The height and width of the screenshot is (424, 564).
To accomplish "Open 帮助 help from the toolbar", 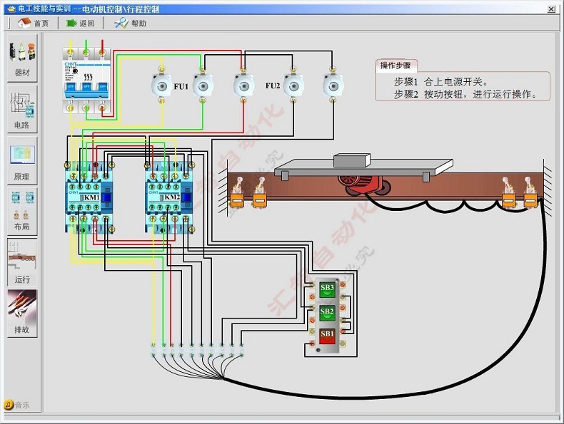I will point(131,23).
